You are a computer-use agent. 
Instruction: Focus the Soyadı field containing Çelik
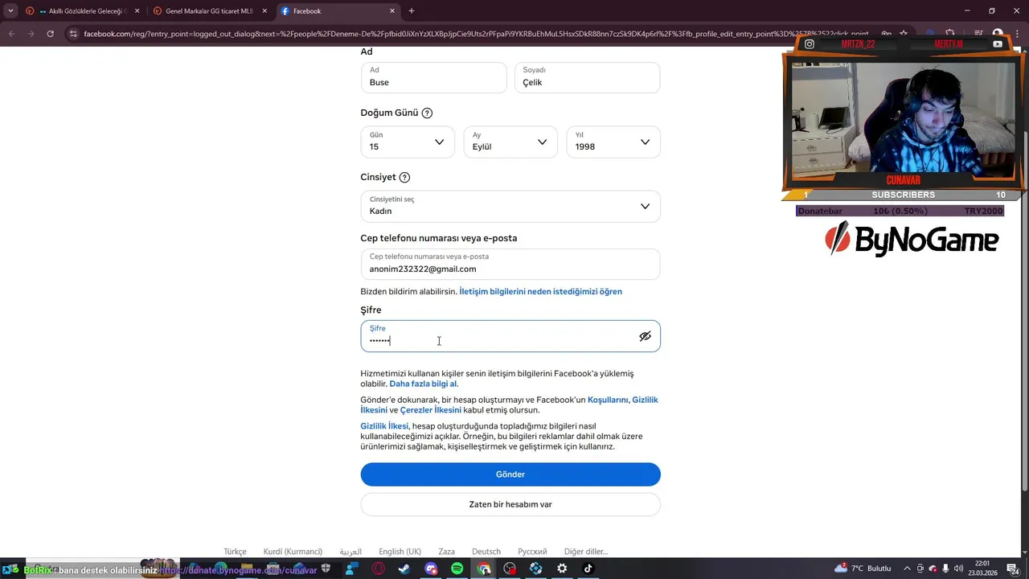click(x=587, y=77)
